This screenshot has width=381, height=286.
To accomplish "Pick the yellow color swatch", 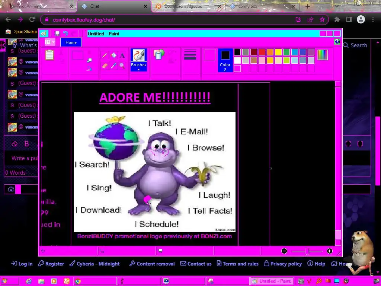I will coord(278,52).
